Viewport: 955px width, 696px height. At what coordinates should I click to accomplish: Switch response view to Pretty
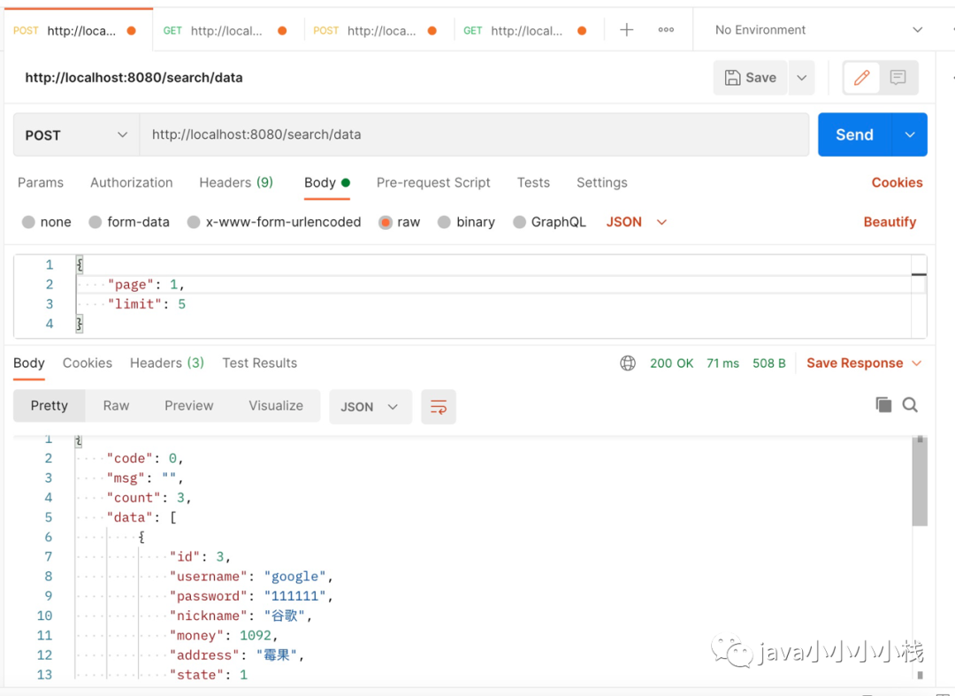(50, 406)
